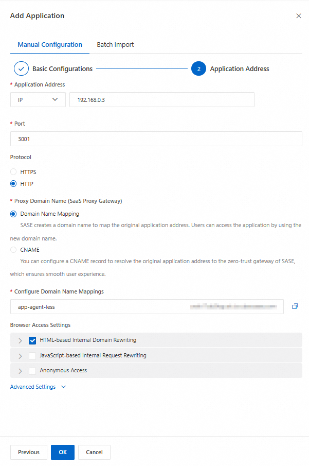
Task: Open the IP address type dropdown
Action: point(38,99)
